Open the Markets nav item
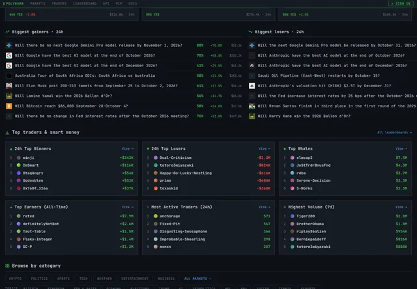Screen dimensions: 417x289 click(x=38, y=3)
